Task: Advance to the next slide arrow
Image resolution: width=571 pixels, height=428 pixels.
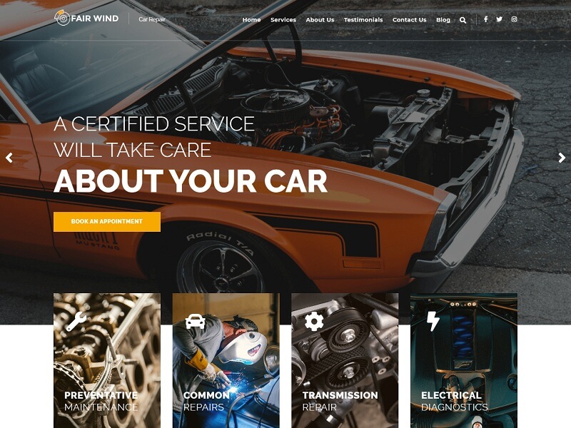Action: coord(562,158)
